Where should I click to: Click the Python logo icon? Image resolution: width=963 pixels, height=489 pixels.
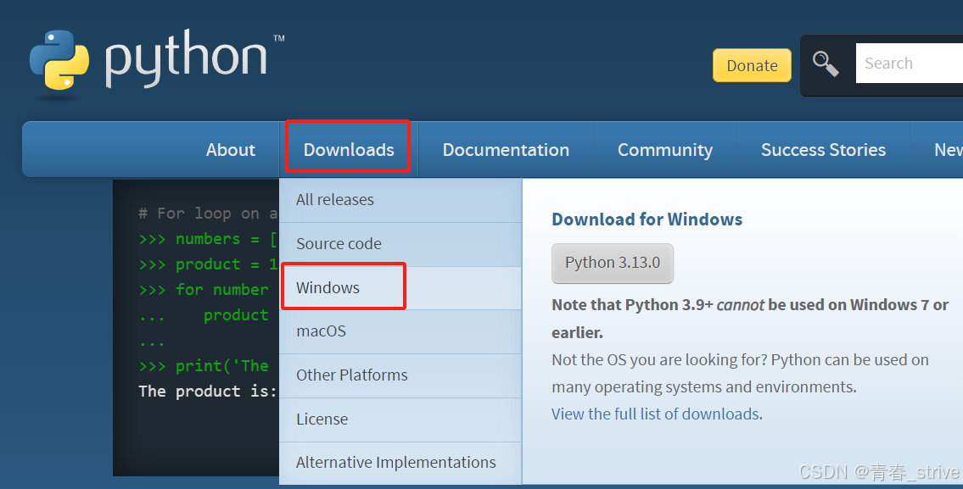tap(59, 60)
